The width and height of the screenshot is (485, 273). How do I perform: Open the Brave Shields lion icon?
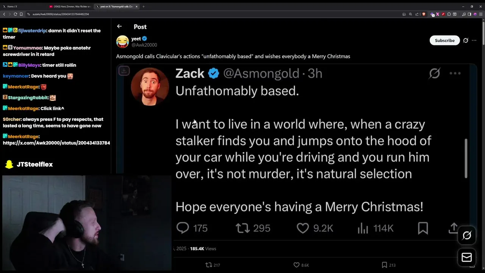click(424, 14)
